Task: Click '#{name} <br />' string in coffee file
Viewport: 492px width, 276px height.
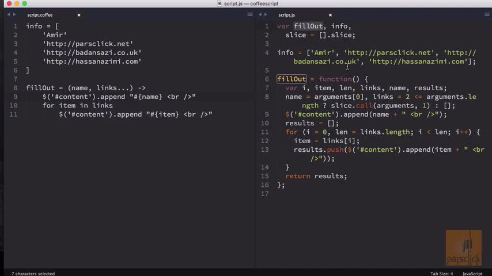Action: coord(162,97)
